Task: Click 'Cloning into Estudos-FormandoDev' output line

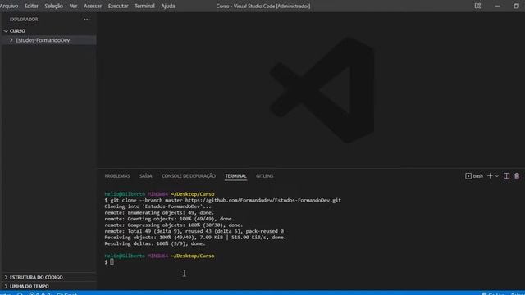Action: pyautogui.click(x=157, y=206)
